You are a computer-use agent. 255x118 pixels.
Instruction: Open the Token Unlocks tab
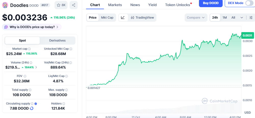(x=178, y=5)
